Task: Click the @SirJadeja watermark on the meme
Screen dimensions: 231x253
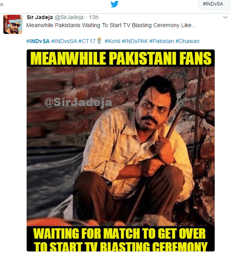Action: click(78, 103)
